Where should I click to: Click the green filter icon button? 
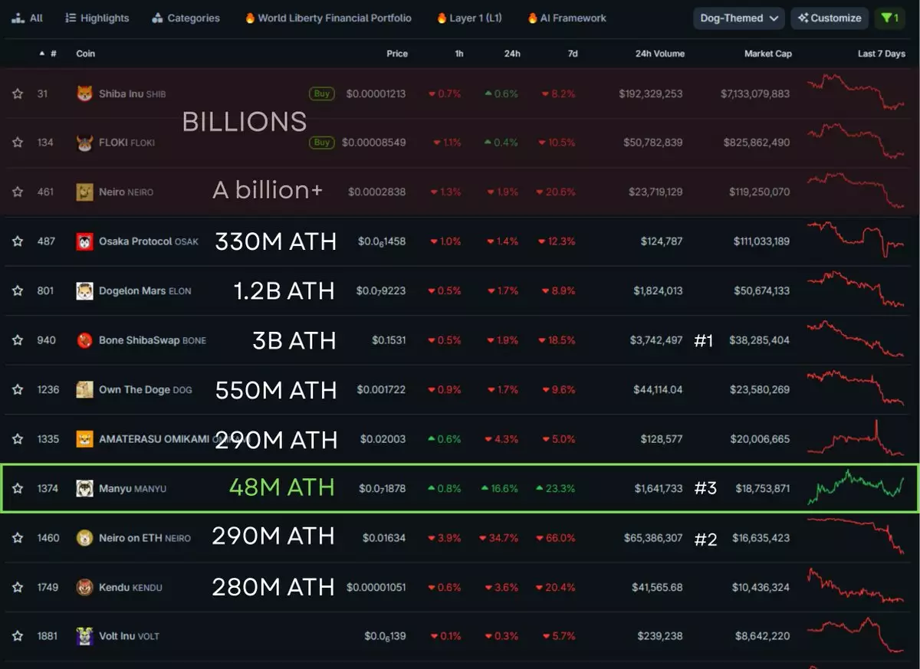tap(889, 18)
